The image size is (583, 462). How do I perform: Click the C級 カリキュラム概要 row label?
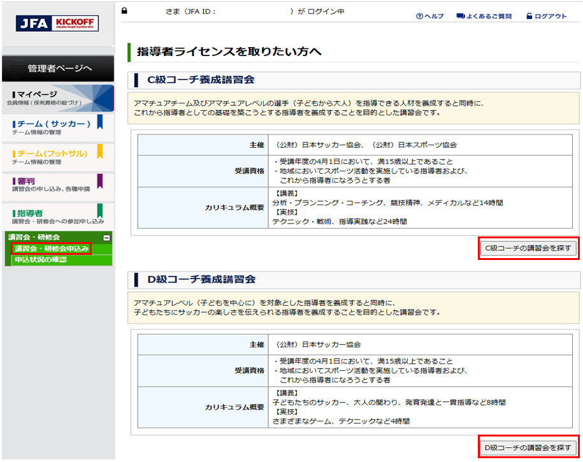pos(234,208)
